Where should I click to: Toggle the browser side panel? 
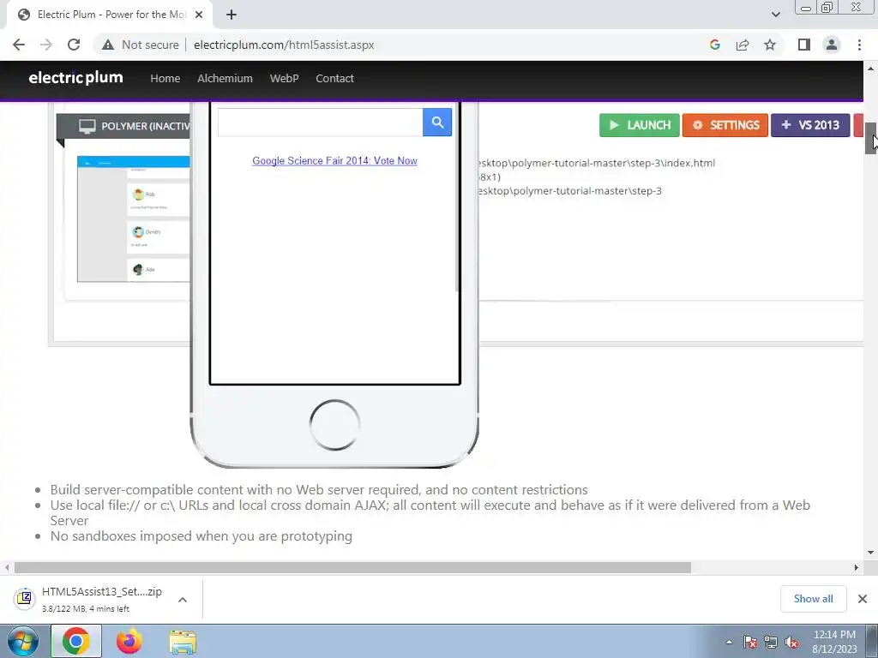(x=804, y=45)
